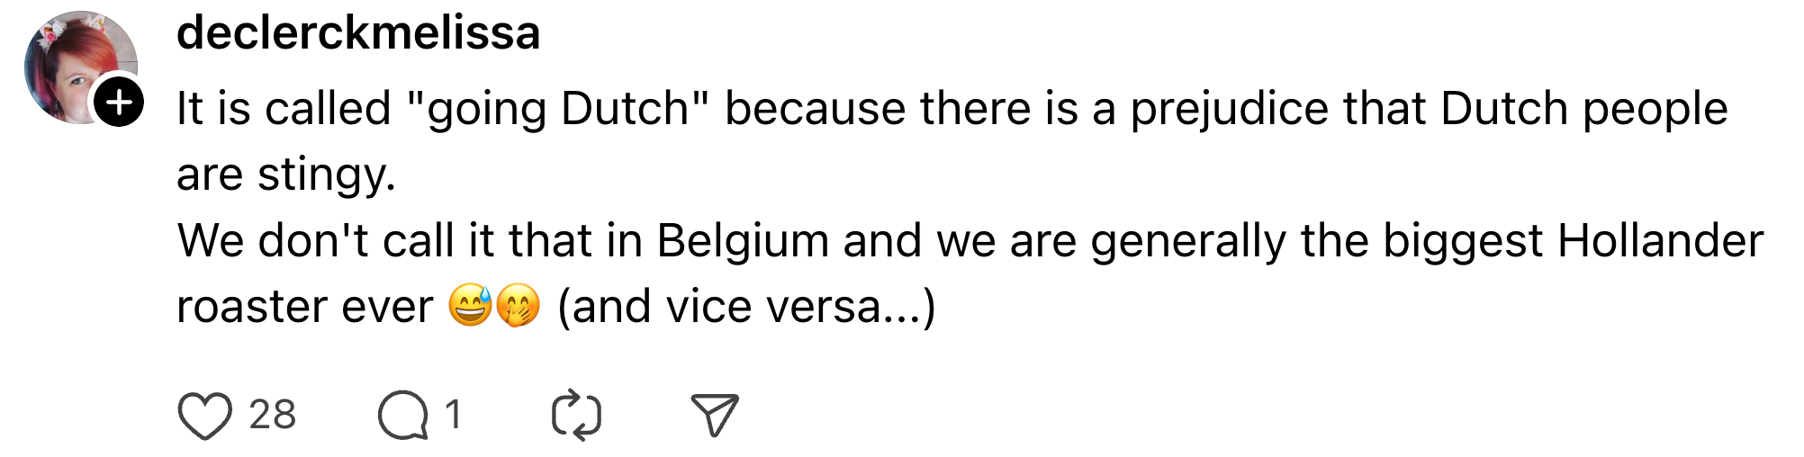1804x457 pixels.
Task: Follow declerckmelissa using the plus badge
Action: tap(120, 103)
